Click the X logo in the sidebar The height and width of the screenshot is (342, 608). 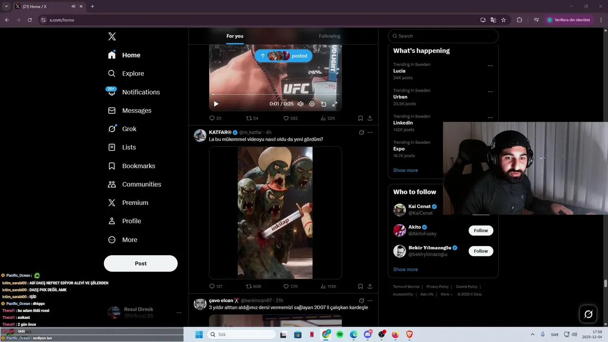point(112,37)
